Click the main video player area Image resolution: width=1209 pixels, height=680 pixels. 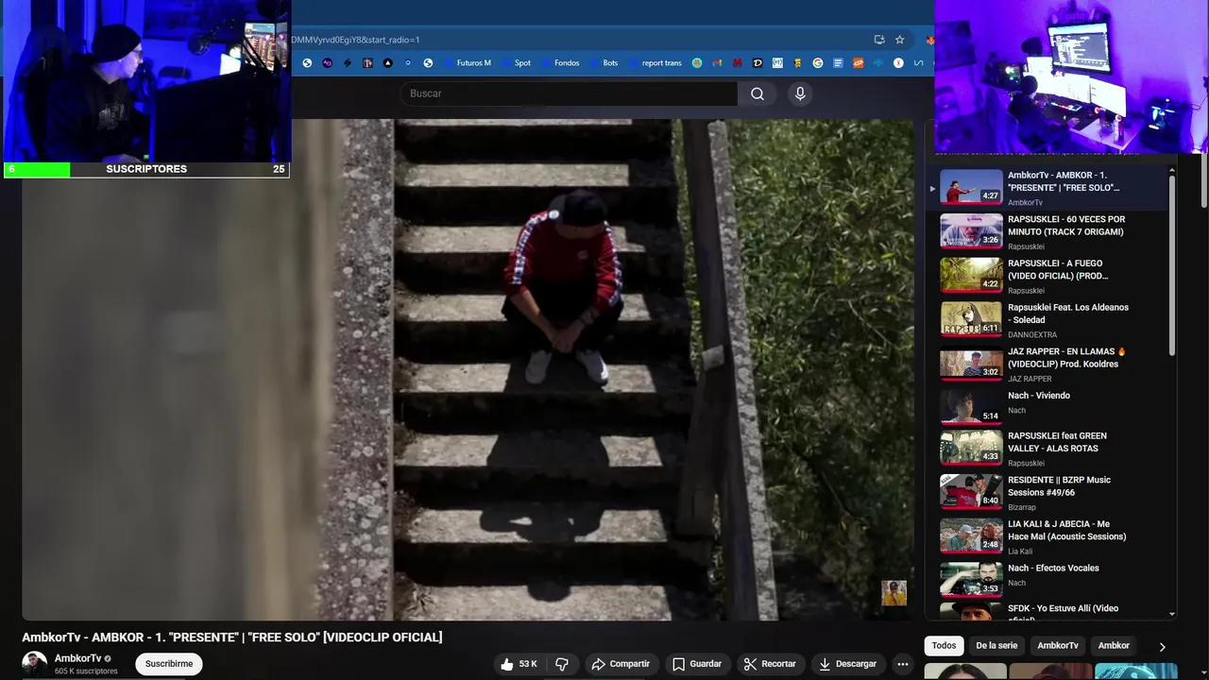point(468,369)
